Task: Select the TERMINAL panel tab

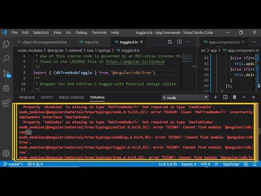Action: [x=97, y=97]
